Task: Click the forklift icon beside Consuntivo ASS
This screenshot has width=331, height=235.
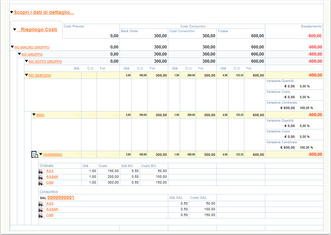Action: point(41,204)
